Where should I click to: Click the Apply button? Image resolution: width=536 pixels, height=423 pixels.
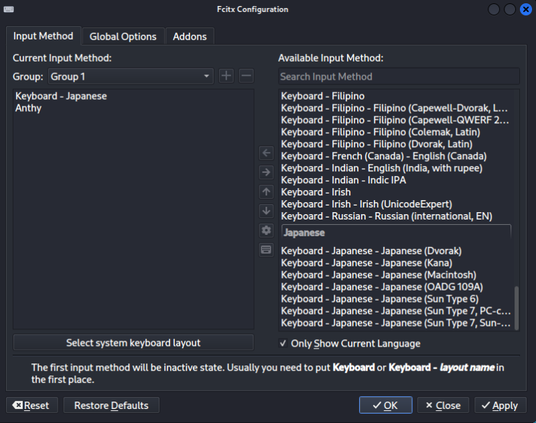click(499, 405)
